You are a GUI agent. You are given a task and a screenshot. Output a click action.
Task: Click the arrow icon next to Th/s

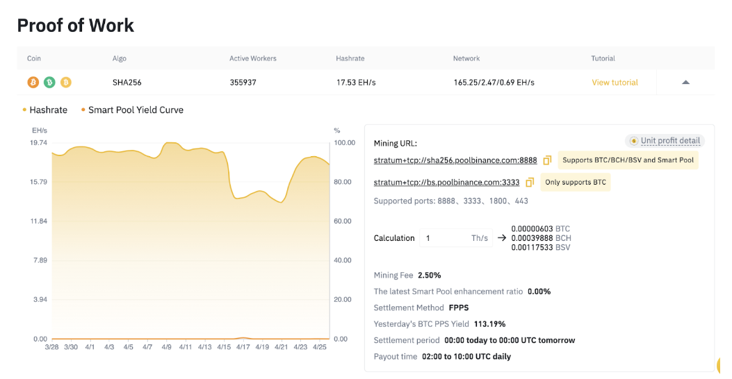click(501, 238)
